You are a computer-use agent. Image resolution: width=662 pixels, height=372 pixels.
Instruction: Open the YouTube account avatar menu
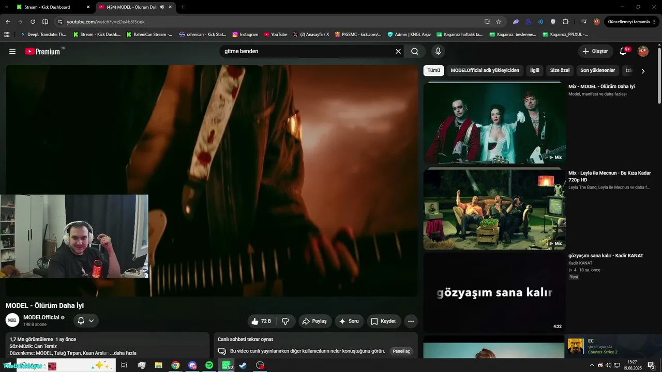[643, 51]
